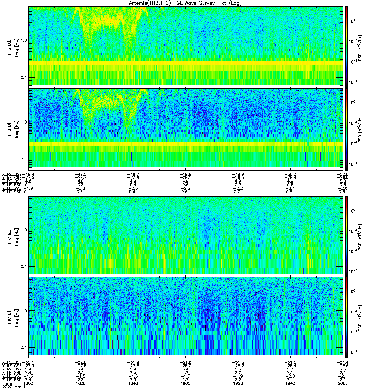
Task: Click the 1.0 tick label of the THC B⊥ panel
Action: coord(24,230)
